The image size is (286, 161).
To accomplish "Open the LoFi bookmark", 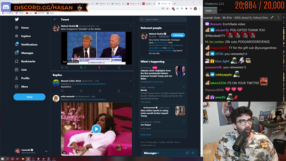I will [x=29, y=13].
